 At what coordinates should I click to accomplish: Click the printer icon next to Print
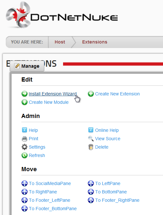tap(25, 139)
